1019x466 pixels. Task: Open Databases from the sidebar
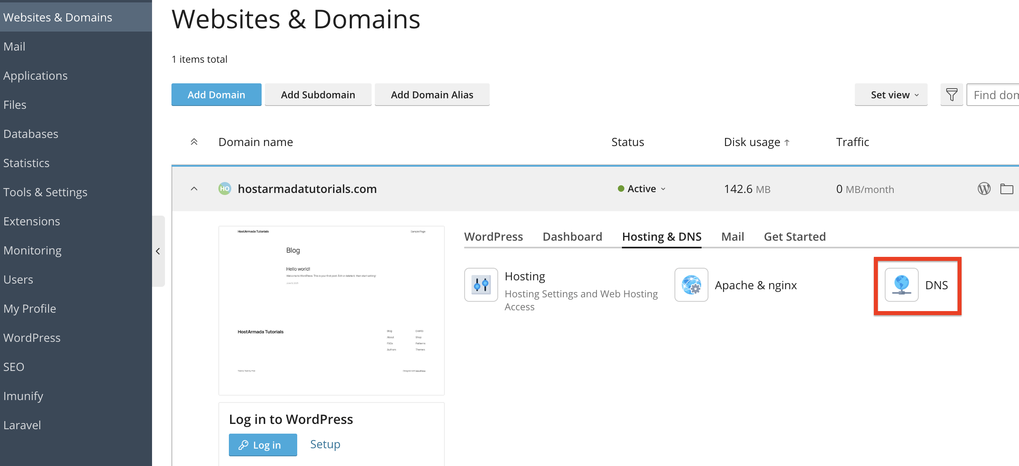[x=31, y=133]
